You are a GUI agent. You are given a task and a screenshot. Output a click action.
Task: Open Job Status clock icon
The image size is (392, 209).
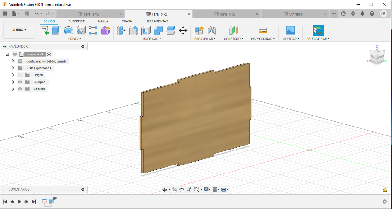pos(353,13)
